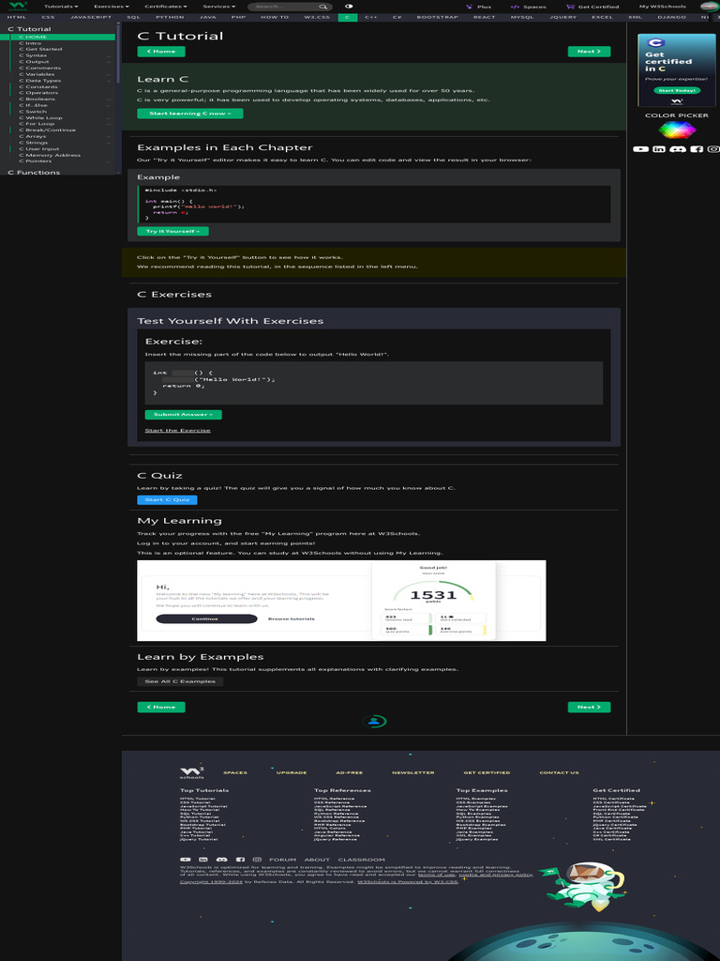The image size is (720, 961).
Task: Switch to the PYTHON tab
Action: tap(171, 17)
